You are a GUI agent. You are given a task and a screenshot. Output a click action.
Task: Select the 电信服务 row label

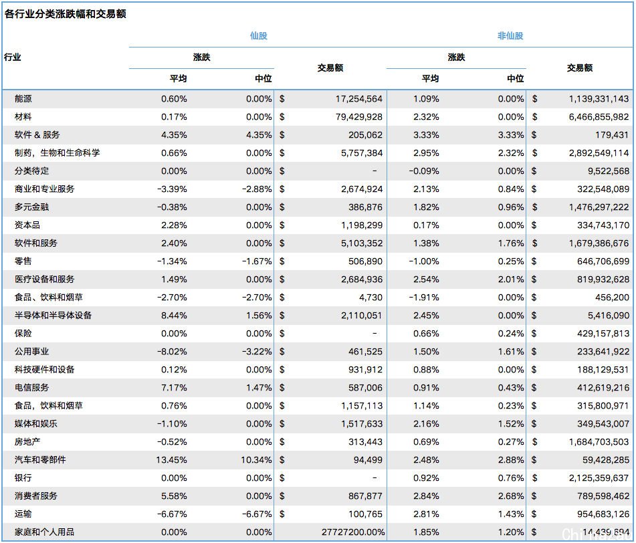31,387
